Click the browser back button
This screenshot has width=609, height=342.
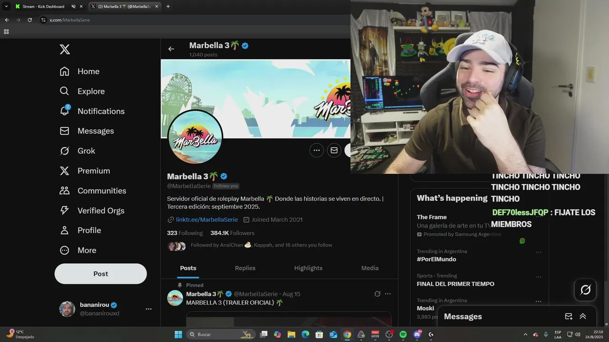pyautogui.click(x=7, y=20)
